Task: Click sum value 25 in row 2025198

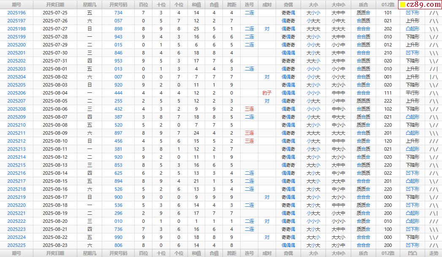Action: [x=196, y=29]
